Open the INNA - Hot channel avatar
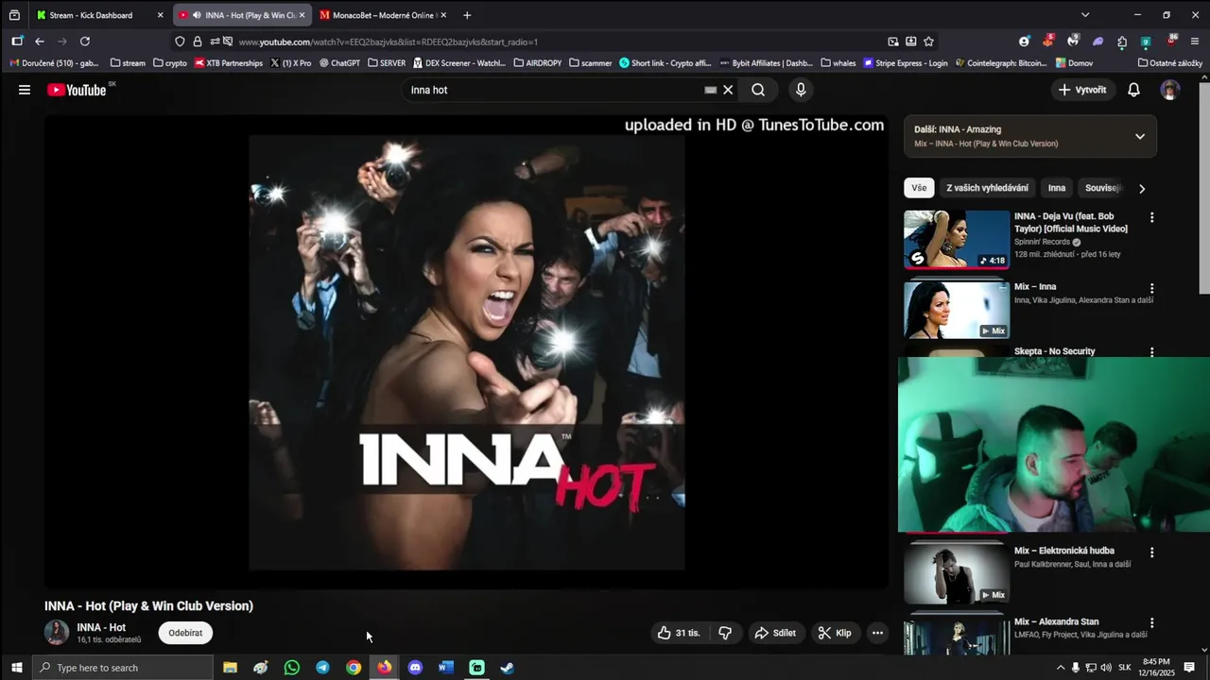The width and height of the screenshot is (1210, 680). 57,633
